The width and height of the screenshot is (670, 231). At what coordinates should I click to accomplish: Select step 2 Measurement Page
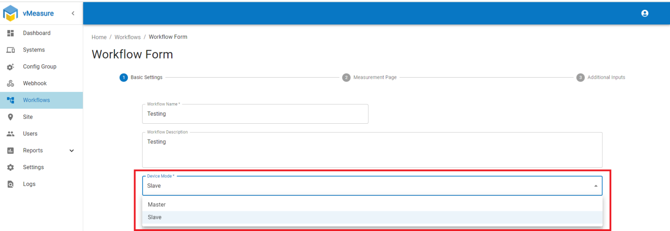click(369, 77)
